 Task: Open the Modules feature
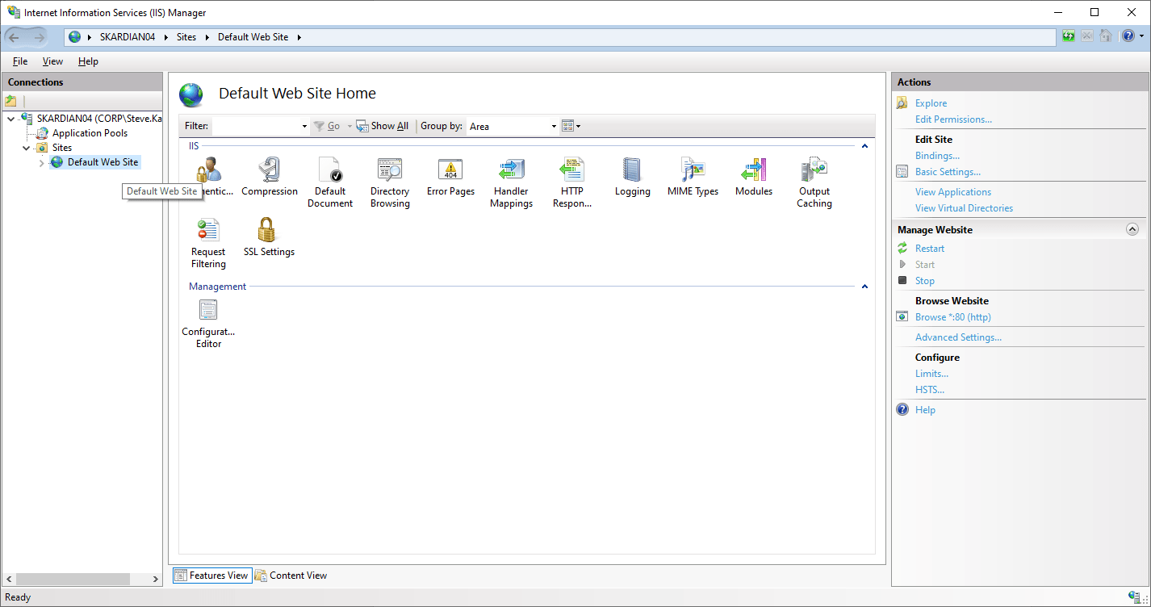click(754, 177)
